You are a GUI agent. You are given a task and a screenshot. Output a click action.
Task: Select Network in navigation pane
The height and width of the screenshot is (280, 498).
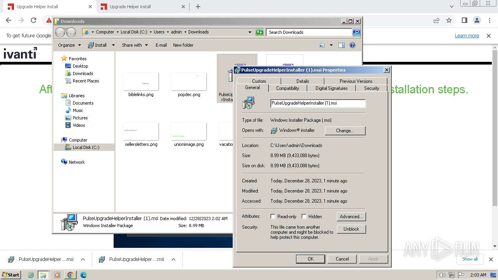tap(77, 162)
